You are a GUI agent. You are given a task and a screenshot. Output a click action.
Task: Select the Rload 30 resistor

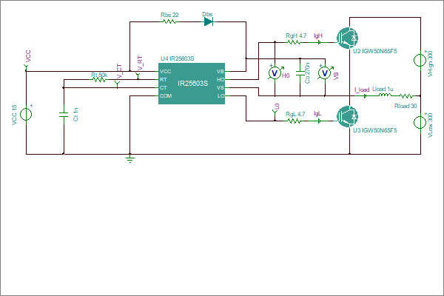coord(406,96)
